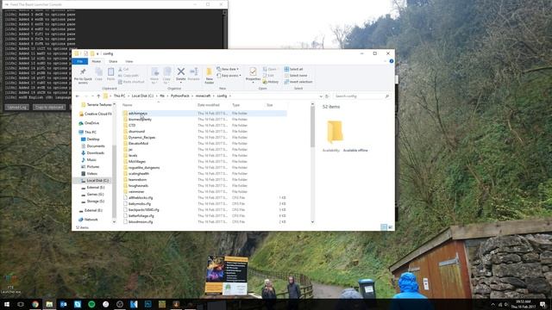This screenshot has width=552, height=310.
Task: Click History in the Open group
Action: pyautogui.click(x=271, y=82)
